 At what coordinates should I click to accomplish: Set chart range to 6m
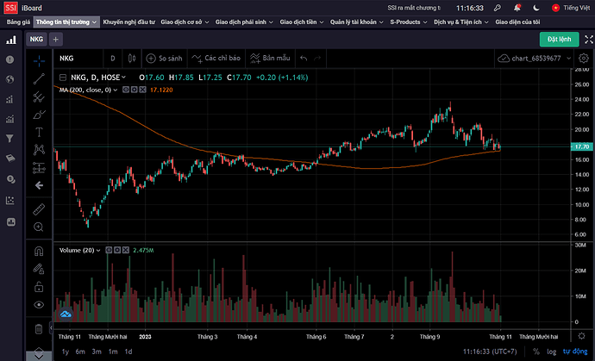point(80,352)
